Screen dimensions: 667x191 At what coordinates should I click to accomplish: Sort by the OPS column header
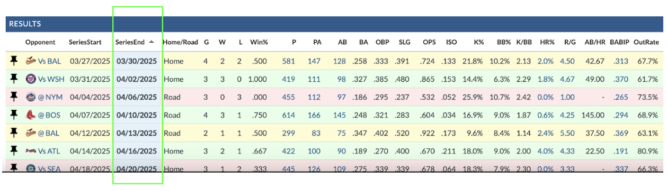click(x=429, y=42)
